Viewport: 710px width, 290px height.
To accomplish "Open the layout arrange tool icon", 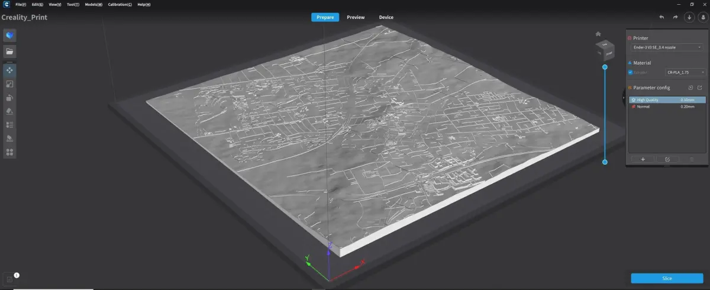I will coord(9,152).
